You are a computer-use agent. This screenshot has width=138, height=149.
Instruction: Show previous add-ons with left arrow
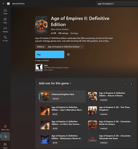coord(126,84)
